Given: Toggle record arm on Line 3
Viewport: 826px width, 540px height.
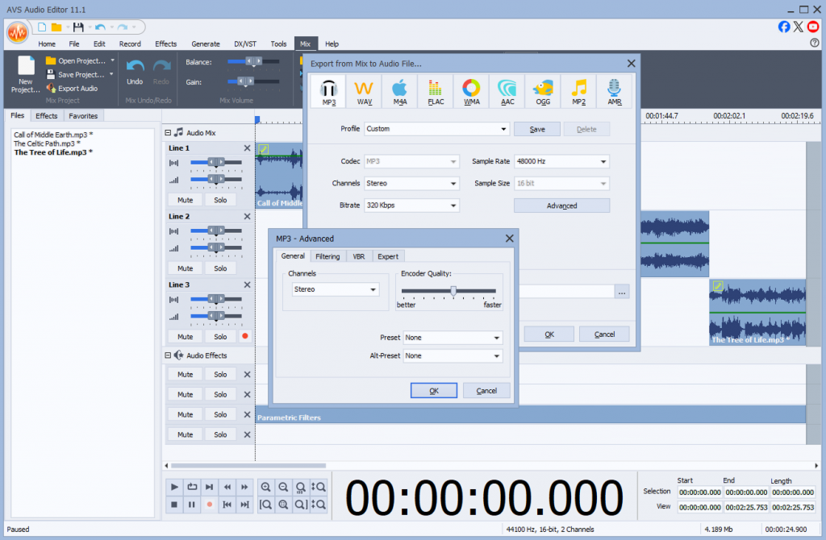Looking at the screenshot, I should (245, 336).
